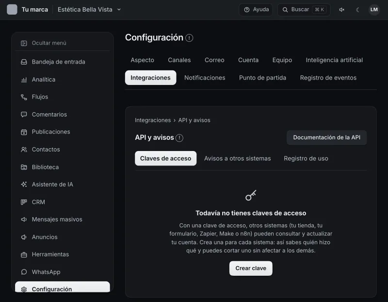Click the Todavía no tienes claves heading

pyautogui.click(x=251, y=213)
